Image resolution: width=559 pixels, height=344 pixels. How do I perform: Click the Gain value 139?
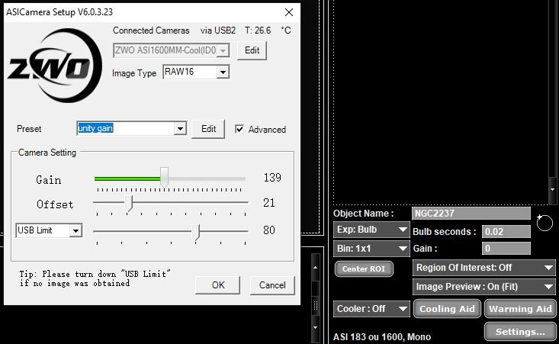coord(272,178)
